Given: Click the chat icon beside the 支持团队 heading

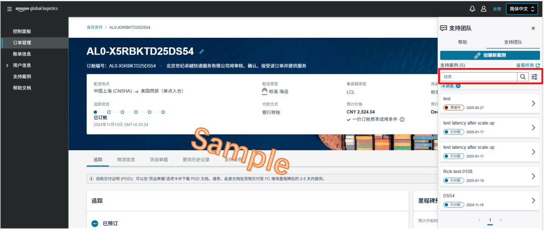Looking at the screenshot, I should [443, 28].
